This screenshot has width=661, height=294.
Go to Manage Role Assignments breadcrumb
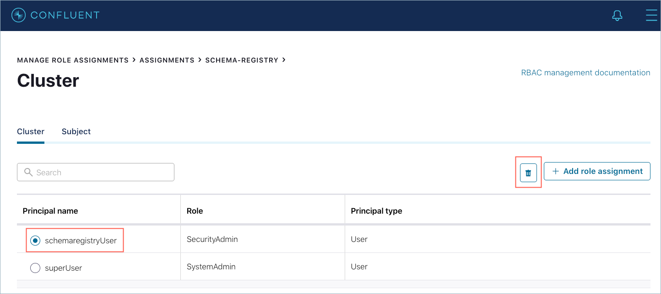click(x=73, y=60)
